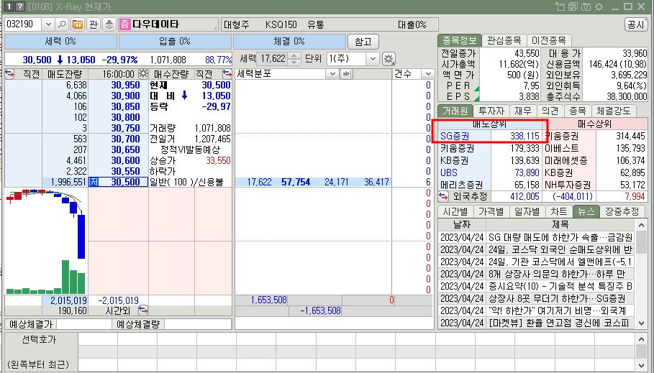This screenshot has width=654, height=373.
Task: Select the 재무 tab
Action: click(x=522, y=111)
